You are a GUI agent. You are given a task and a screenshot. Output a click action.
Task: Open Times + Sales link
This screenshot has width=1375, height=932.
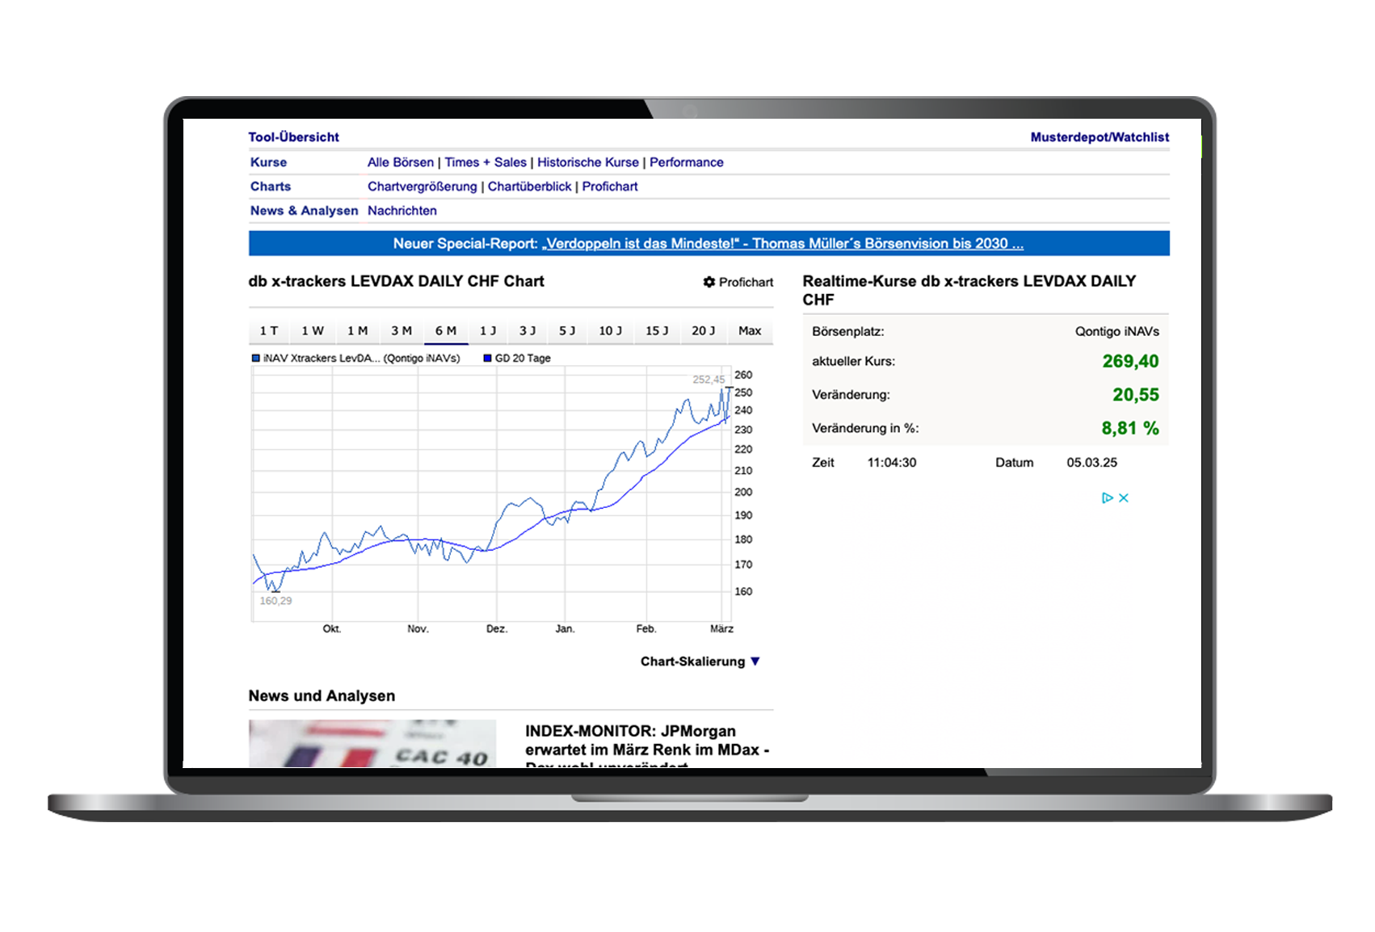pos(486,162)
